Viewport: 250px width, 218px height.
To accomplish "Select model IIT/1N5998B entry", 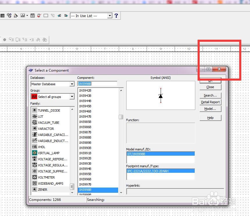I will point(161,154).
